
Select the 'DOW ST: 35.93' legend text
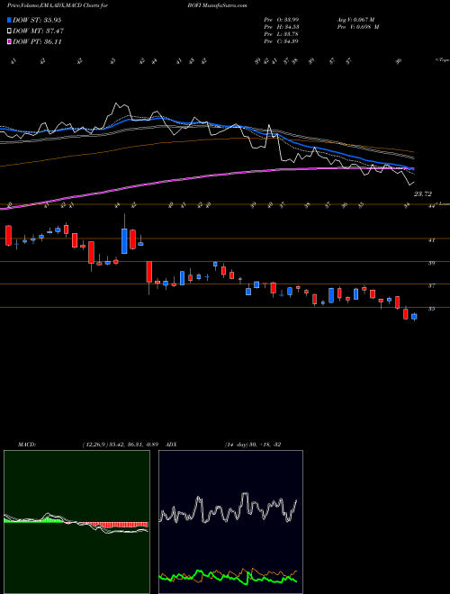point(37,20)
